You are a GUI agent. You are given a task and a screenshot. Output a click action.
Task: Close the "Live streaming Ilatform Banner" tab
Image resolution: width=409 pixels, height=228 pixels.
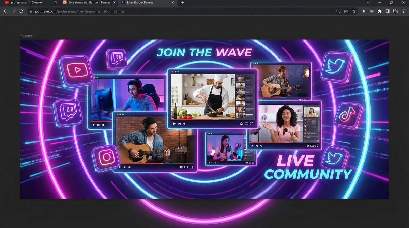[114, 3]
